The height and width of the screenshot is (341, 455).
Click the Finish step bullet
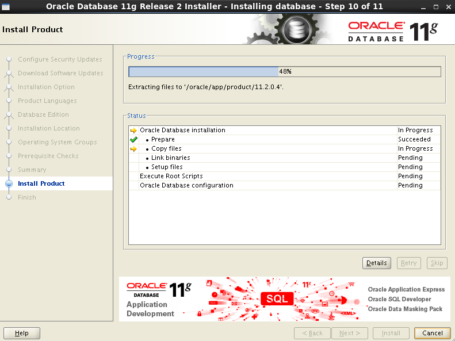point(9,197)
